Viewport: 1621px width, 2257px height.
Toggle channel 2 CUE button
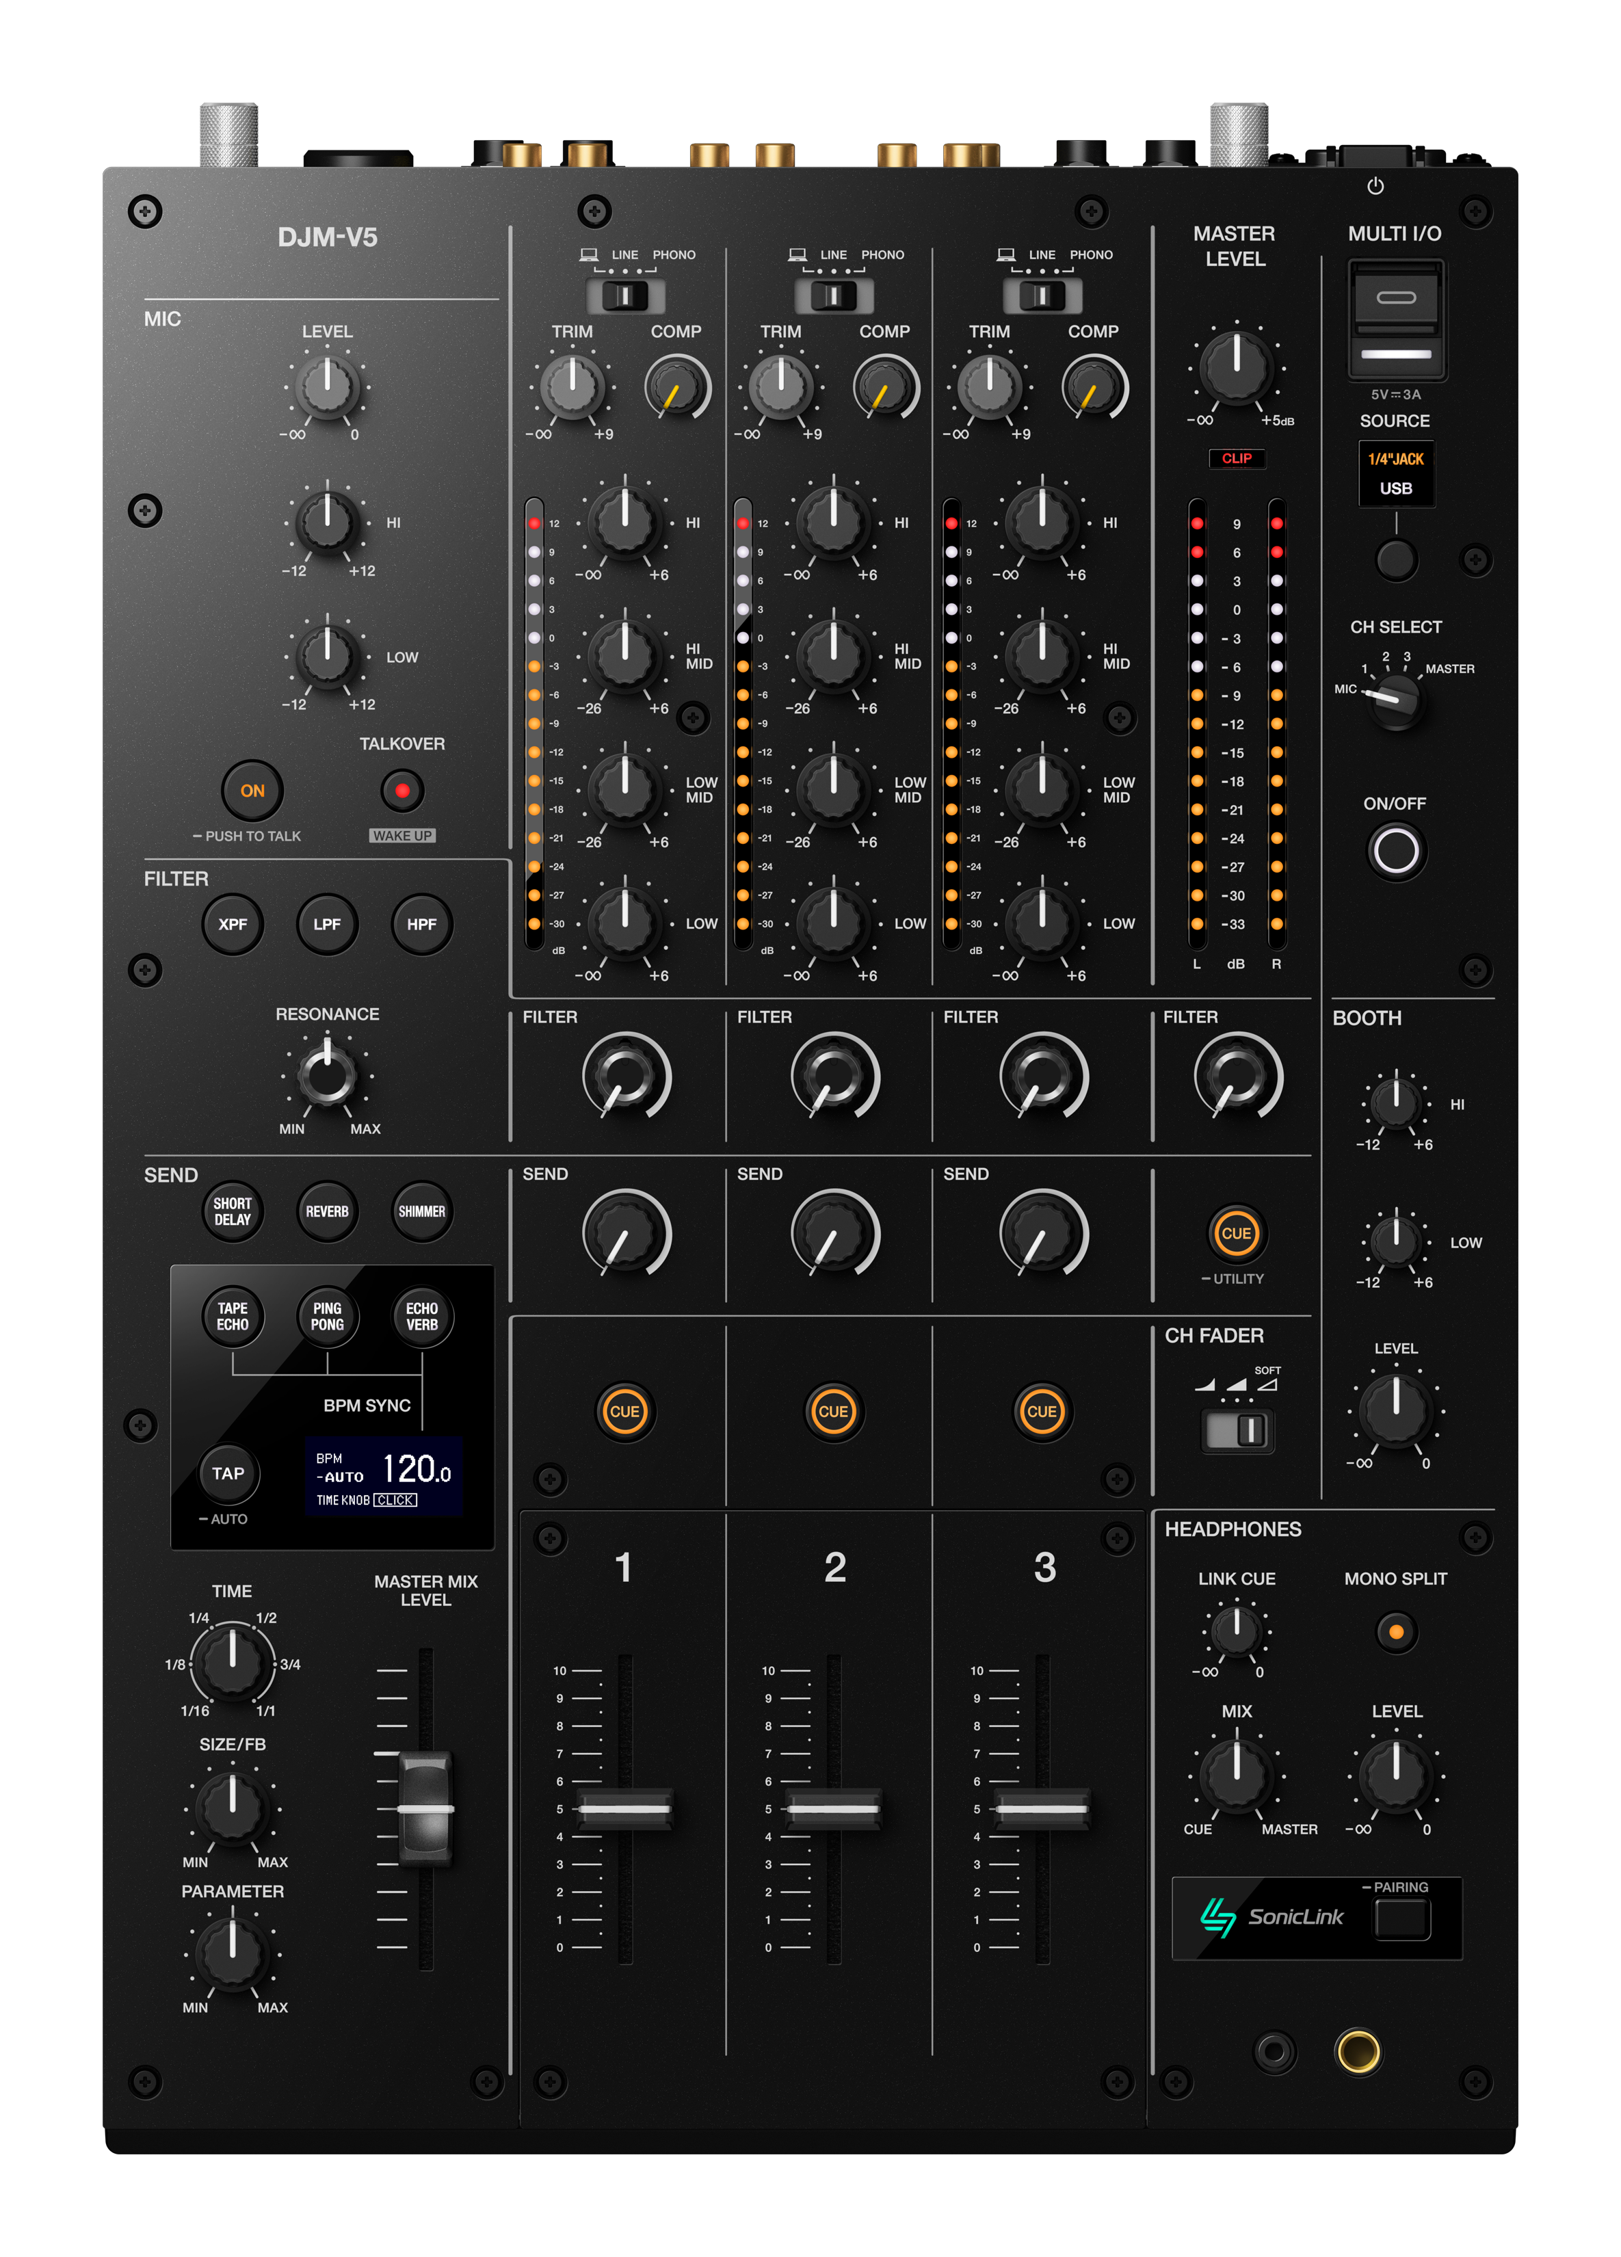833,1410
